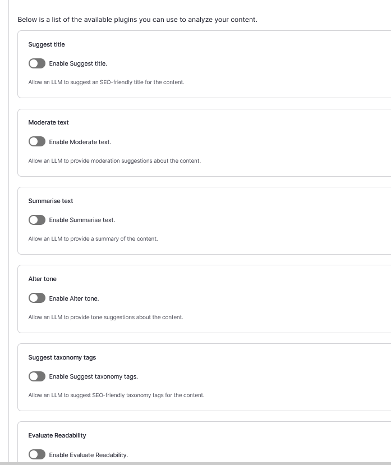Select the Moderate text card heading
The width and height of the screenshot is (391, 465).
pyautogui.click(x=49, y=122)
